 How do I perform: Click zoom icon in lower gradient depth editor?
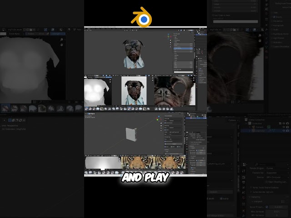(x=119, y=159)
